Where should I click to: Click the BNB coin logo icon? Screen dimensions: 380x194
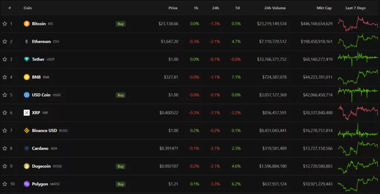(27, 77)
